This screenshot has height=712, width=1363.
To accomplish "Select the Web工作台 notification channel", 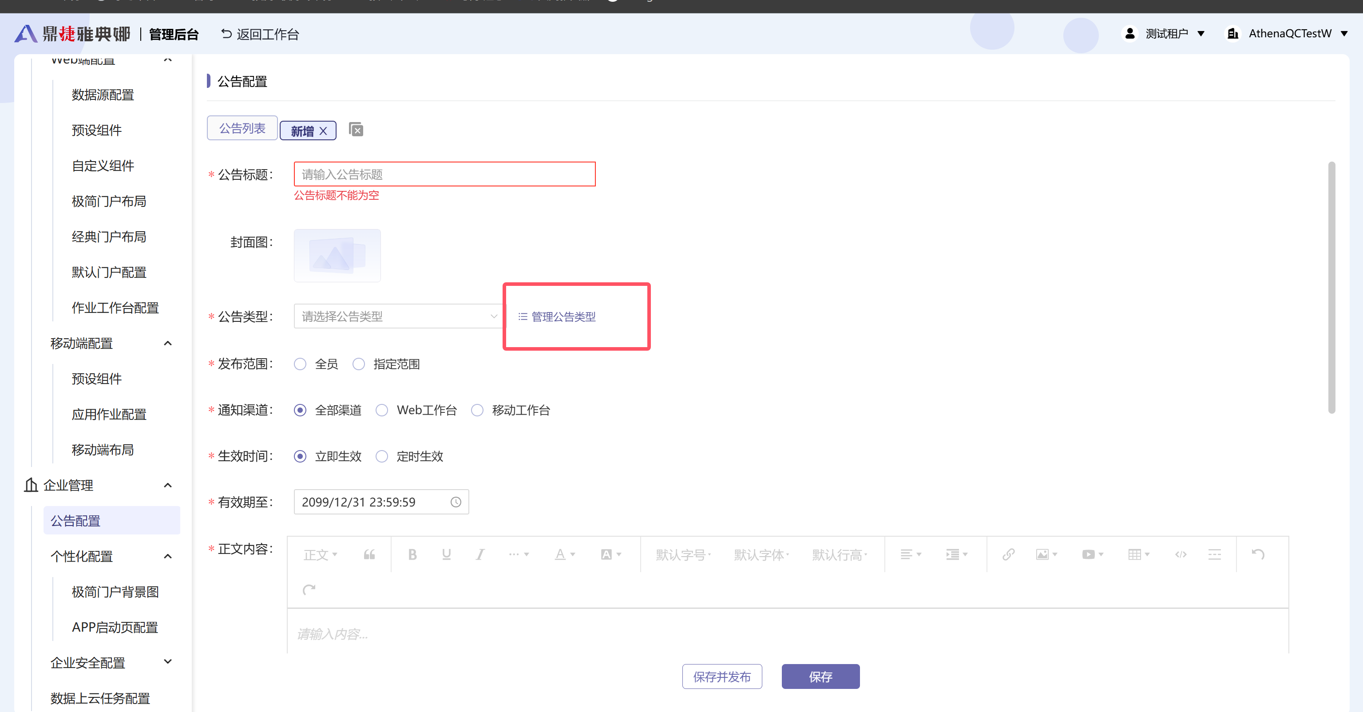I will pyautogui.click(x=381, y=411).
